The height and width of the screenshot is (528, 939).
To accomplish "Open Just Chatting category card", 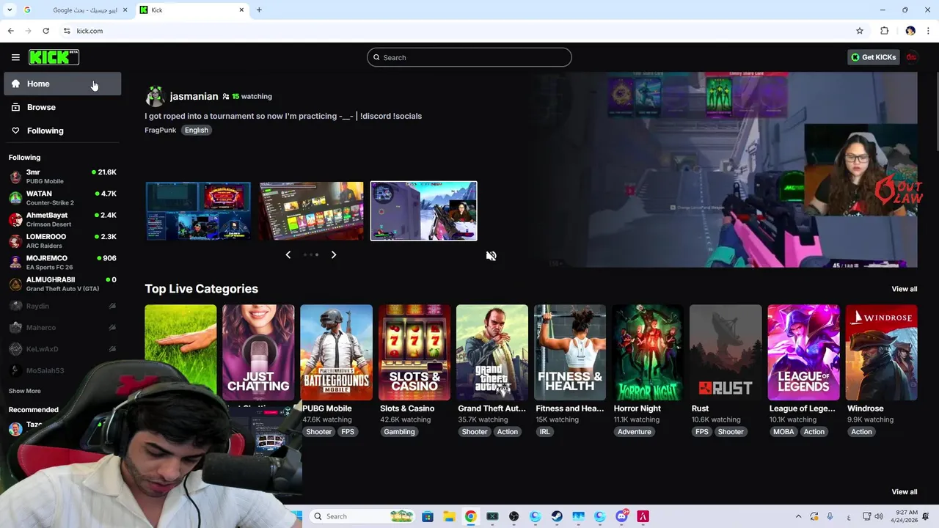I will tap(258, 353).
